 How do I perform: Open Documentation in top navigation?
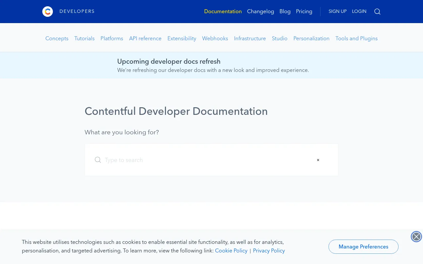pyautogui.click(x=223, y=12)
